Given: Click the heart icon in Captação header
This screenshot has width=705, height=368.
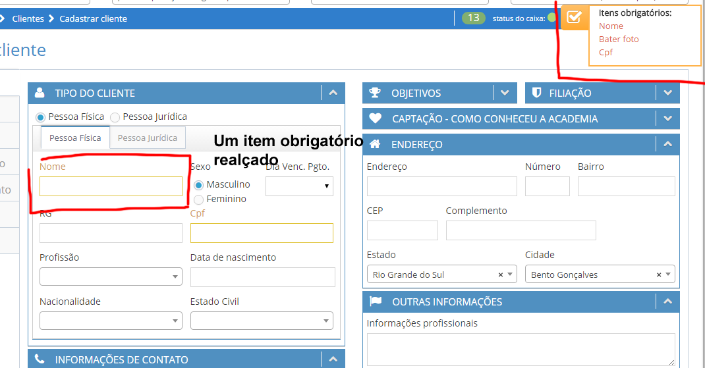Looking at the screenshot, I should (375, 118).
